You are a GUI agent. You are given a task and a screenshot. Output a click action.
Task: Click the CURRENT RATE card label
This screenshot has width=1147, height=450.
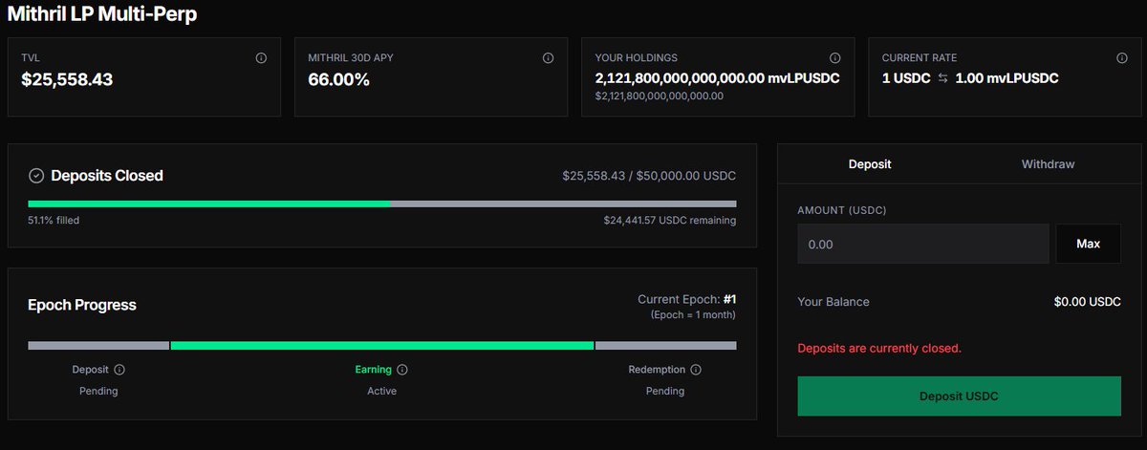919,58
